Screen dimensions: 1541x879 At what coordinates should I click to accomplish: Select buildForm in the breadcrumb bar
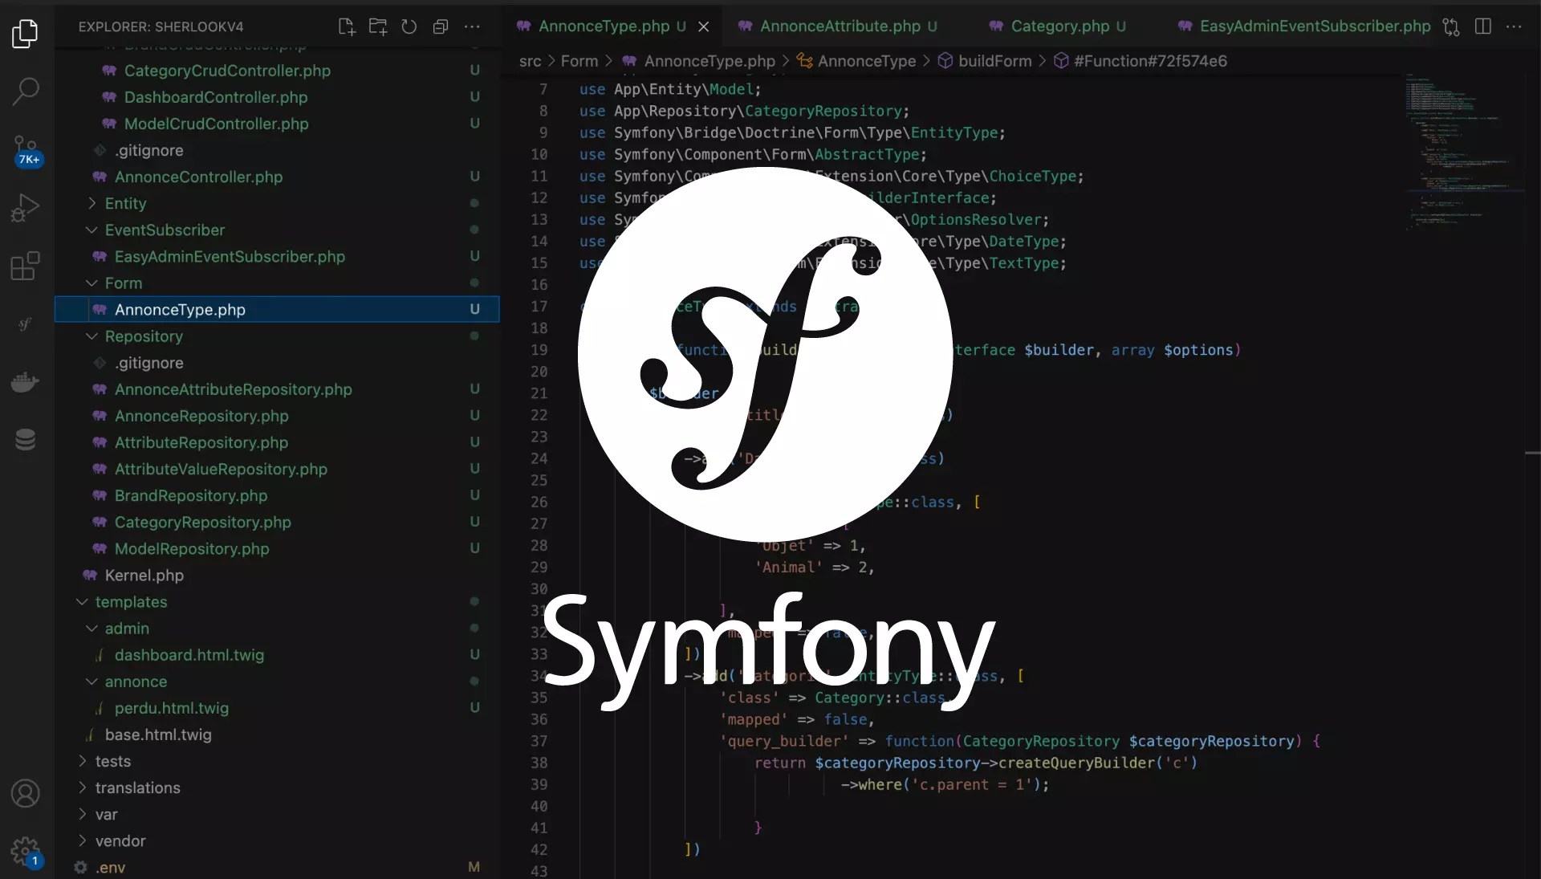[995, 60]
